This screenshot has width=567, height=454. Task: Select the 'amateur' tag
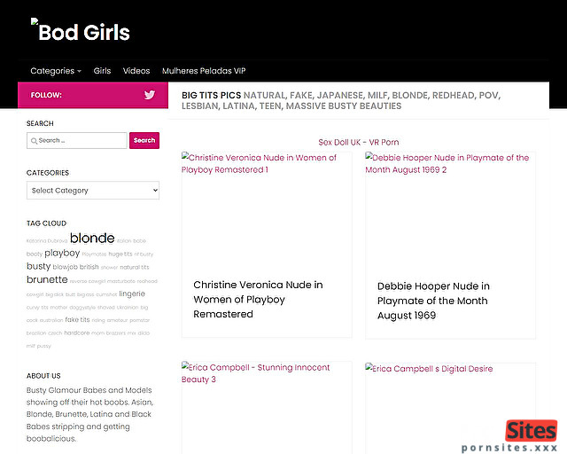117,320
